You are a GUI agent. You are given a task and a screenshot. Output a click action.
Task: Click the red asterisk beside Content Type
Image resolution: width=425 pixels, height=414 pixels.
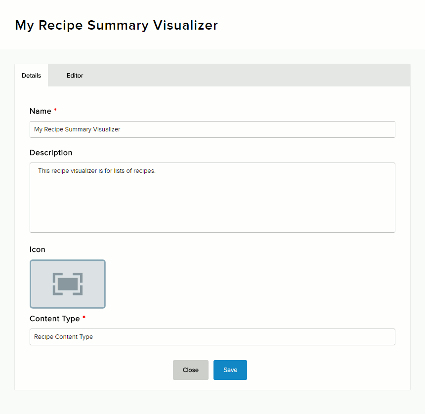(84, 318)
